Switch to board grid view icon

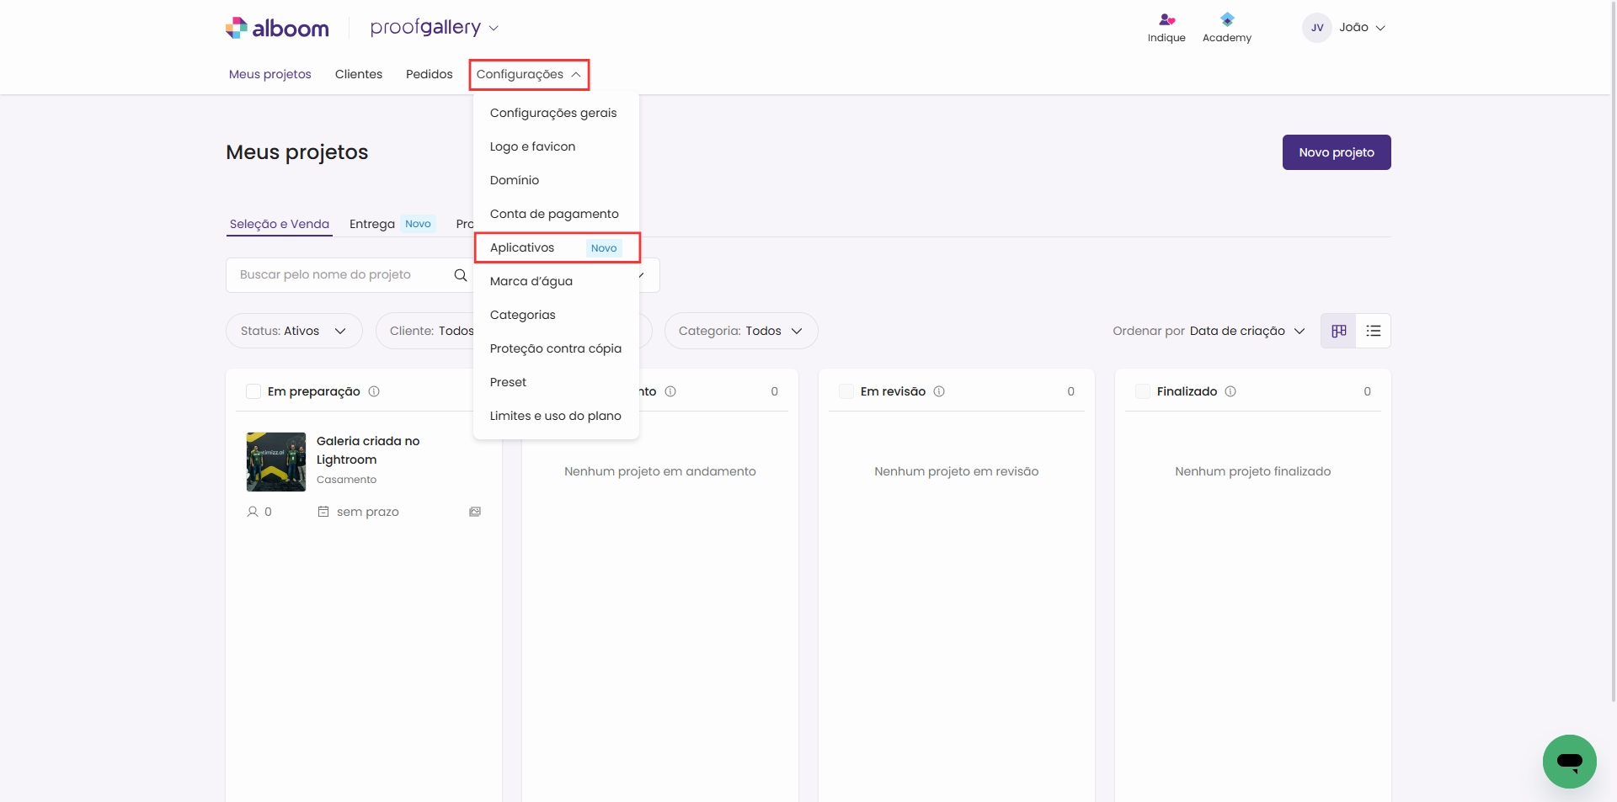click(x=1338, y=331)
